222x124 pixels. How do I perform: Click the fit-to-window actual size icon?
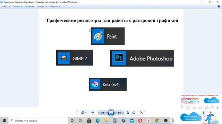[x=93, y=113]
